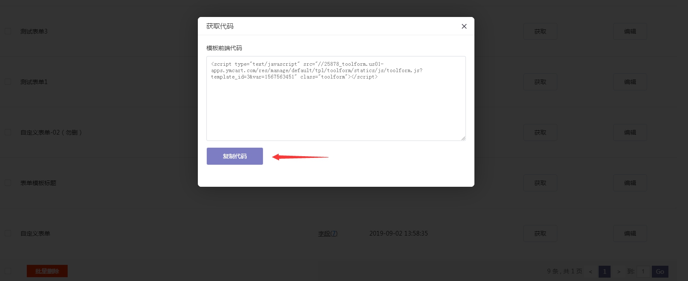Select the 测试表单1 row checkbox
Image resolution: width=688 pixels, height=281 pixels.
click(x=8, y=82)
